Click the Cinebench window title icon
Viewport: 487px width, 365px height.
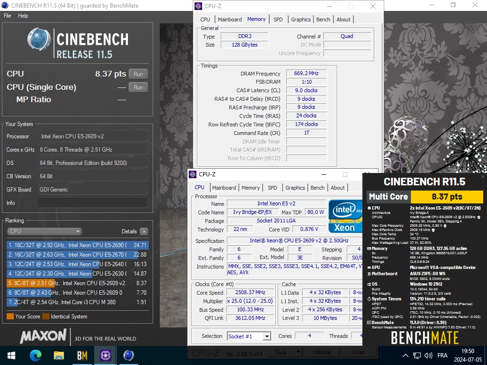pyautogui.click(x=5, y=5)
